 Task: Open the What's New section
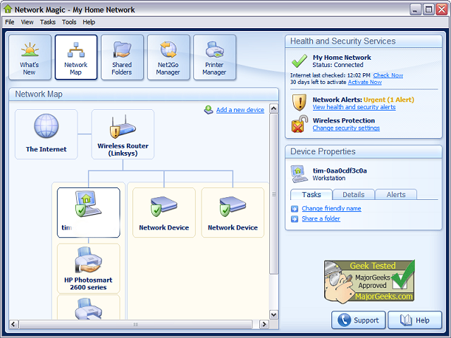30,57
